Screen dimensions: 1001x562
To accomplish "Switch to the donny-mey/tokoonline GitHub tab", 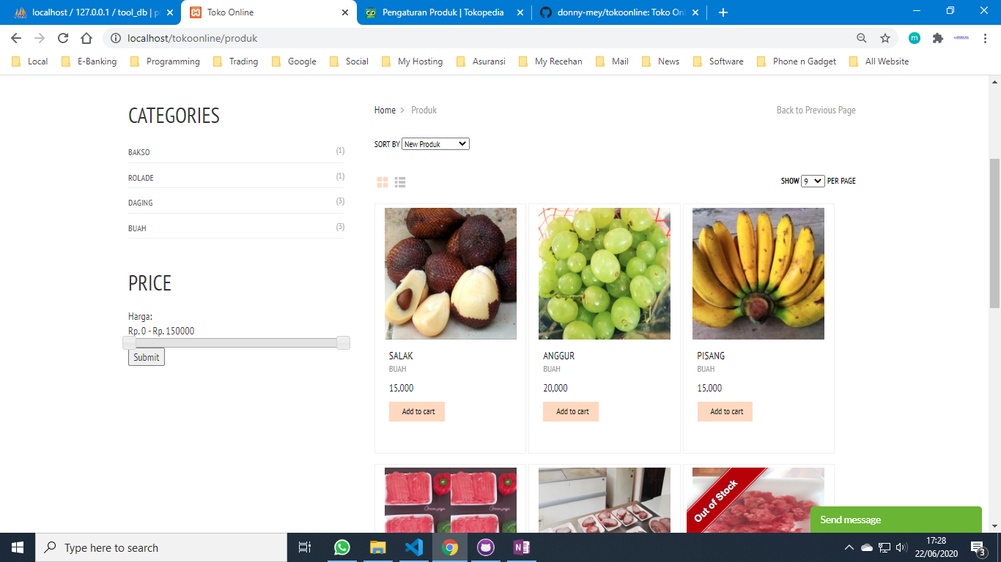I will pos(619,12).
